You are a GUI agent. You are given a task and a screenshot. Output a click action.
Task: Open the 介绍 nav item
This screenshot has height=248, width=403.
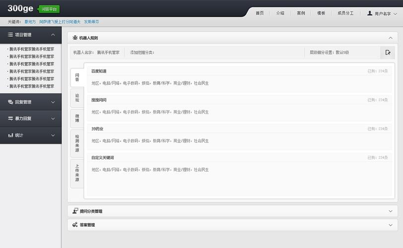[280, 13]
